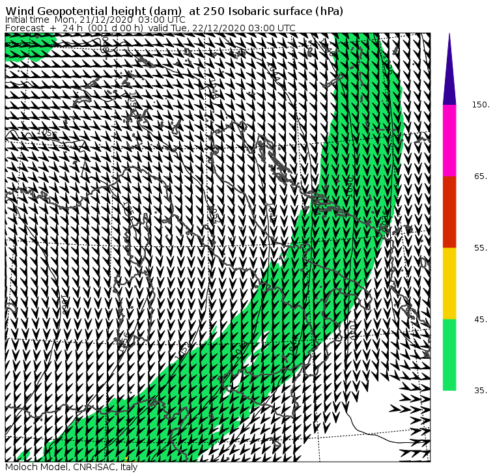Click the 'at 250 Isobaric surface (hPa)' text
Viewport: 495px width, 476px height.
coord(266,11)
